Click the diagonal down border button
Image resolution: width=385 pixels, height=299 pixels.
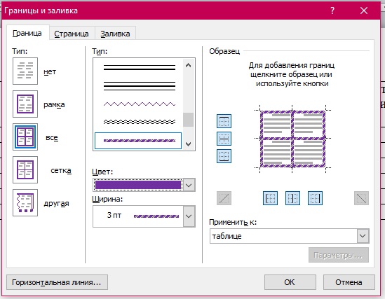click(361, 198)
